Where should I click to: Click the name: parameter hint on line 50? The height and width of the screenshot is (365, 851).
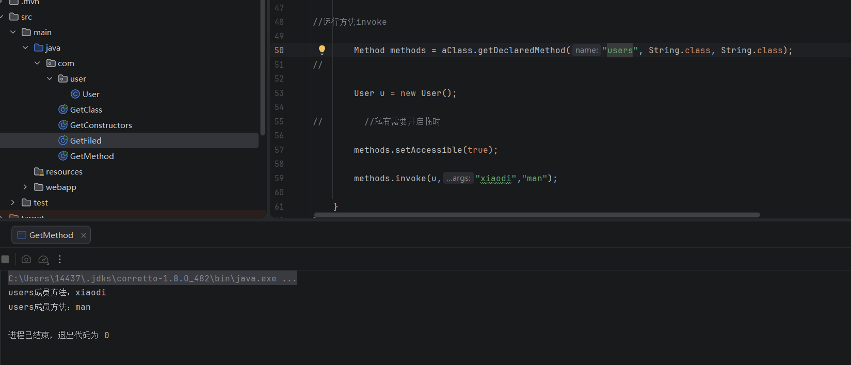(587, 50)
